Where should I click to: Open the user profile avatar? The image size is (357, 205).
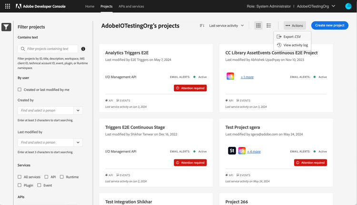(x=348, y=6)
